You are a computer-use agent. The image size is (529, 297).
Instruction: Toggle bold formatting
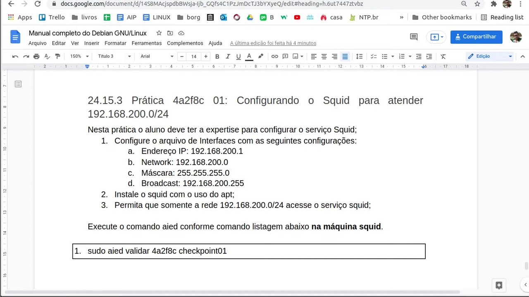[217, 56]
